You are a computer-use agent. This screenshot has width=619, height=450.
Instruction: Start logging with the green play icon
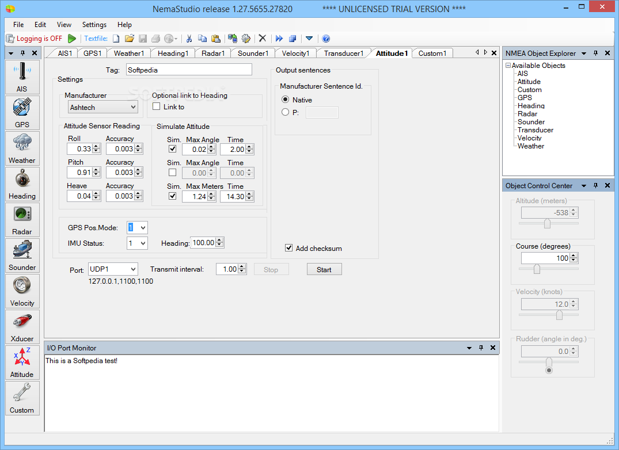coord(72,38)
